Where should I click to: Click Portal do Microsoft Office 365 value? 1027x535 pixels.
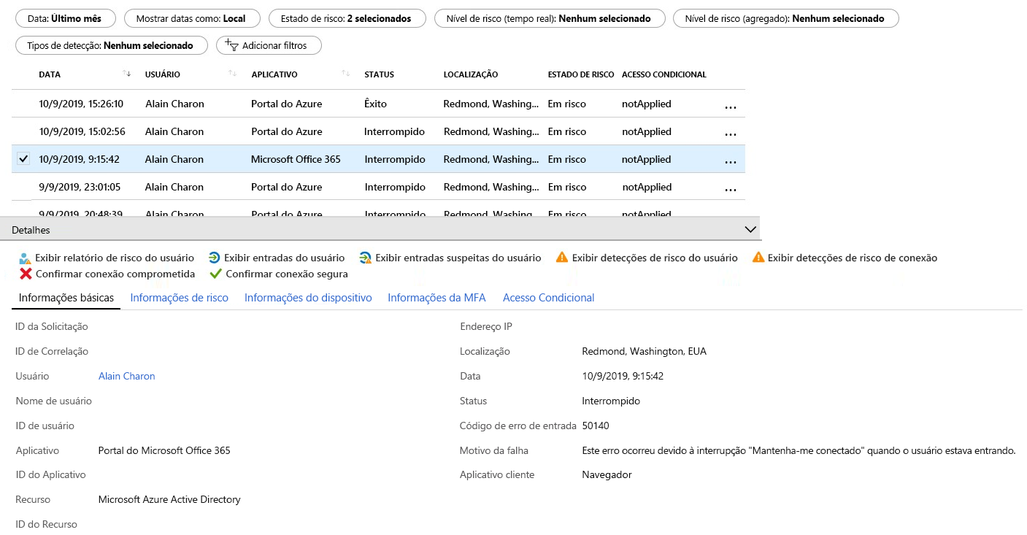pyautogui.click(x=164, y=450)
